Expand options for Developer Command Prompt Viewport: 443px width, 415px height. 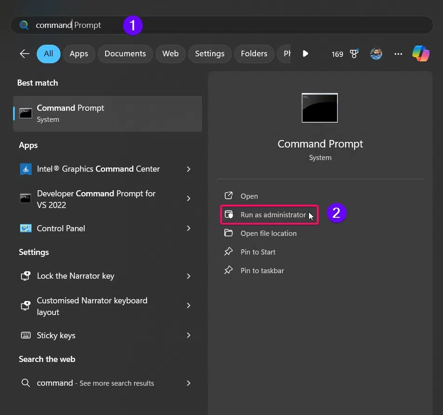click(189, 199)
